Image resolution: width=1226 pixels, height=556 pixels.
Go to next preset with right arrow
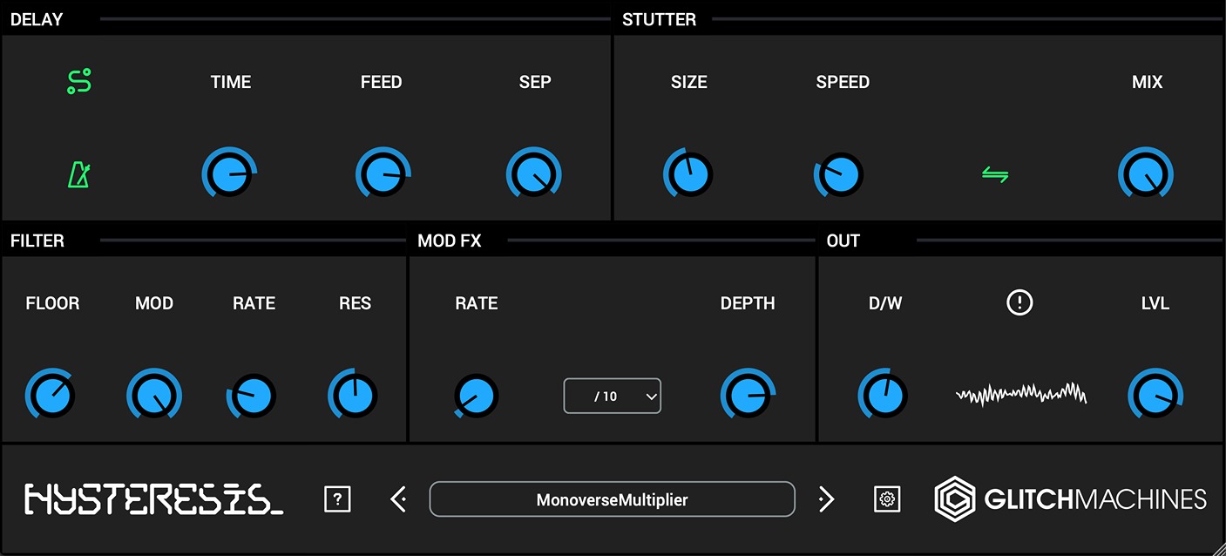pos(826,499)
